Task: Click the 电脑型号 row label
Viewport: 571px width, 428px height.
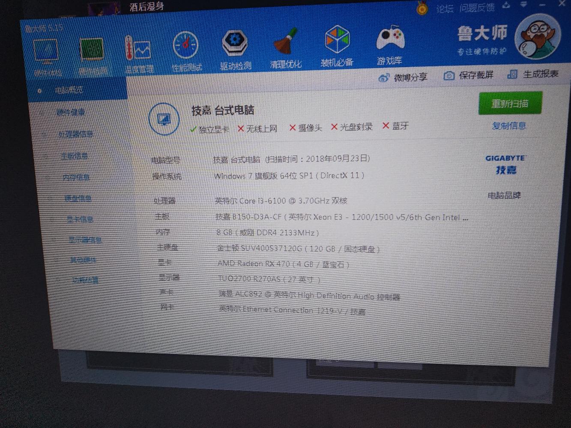Action: point(165,160)
